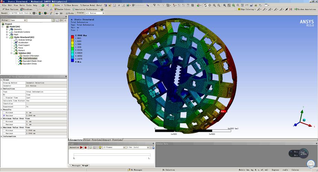Screen dimensions: 318x172
Task: Toggle Maximum checkbox under Maximum Value Over Time
Action: pos(4,133)
